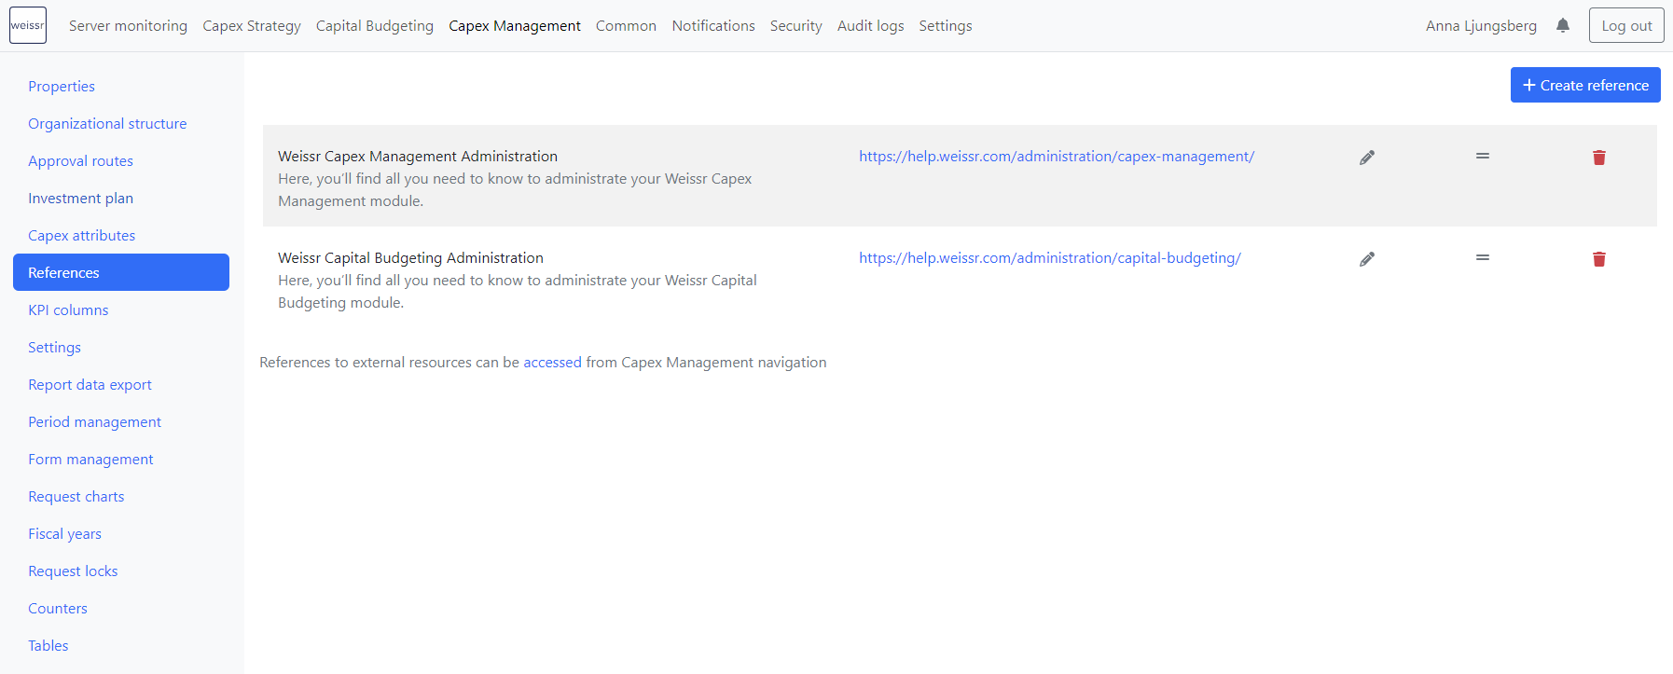Grab reorder handle for Capex Management Administration
This screenshot has height=674, width=1673.
pos(1483,156)
